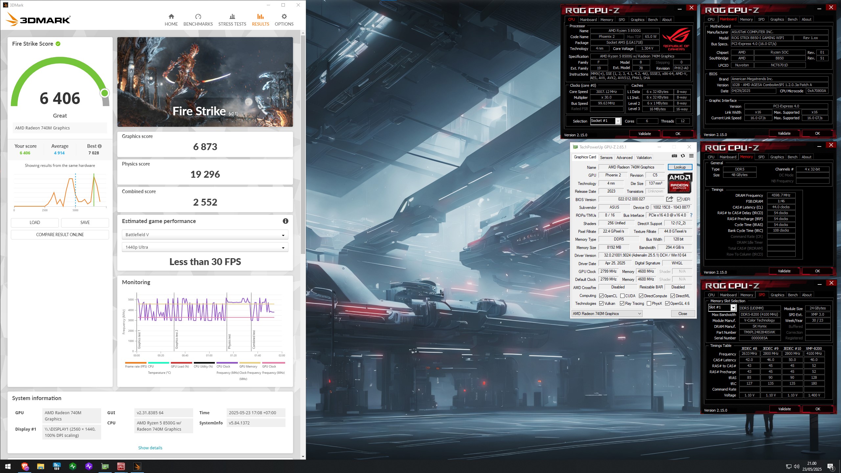Switch to 3DMark from the taskbar

point(137,466)
